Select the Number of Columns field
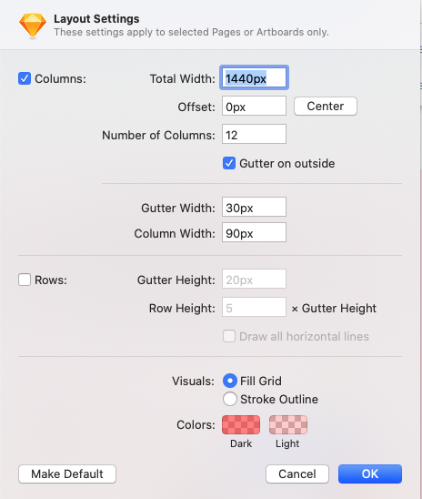This screenshot has width=422, height=499. (x=254, y=134)
